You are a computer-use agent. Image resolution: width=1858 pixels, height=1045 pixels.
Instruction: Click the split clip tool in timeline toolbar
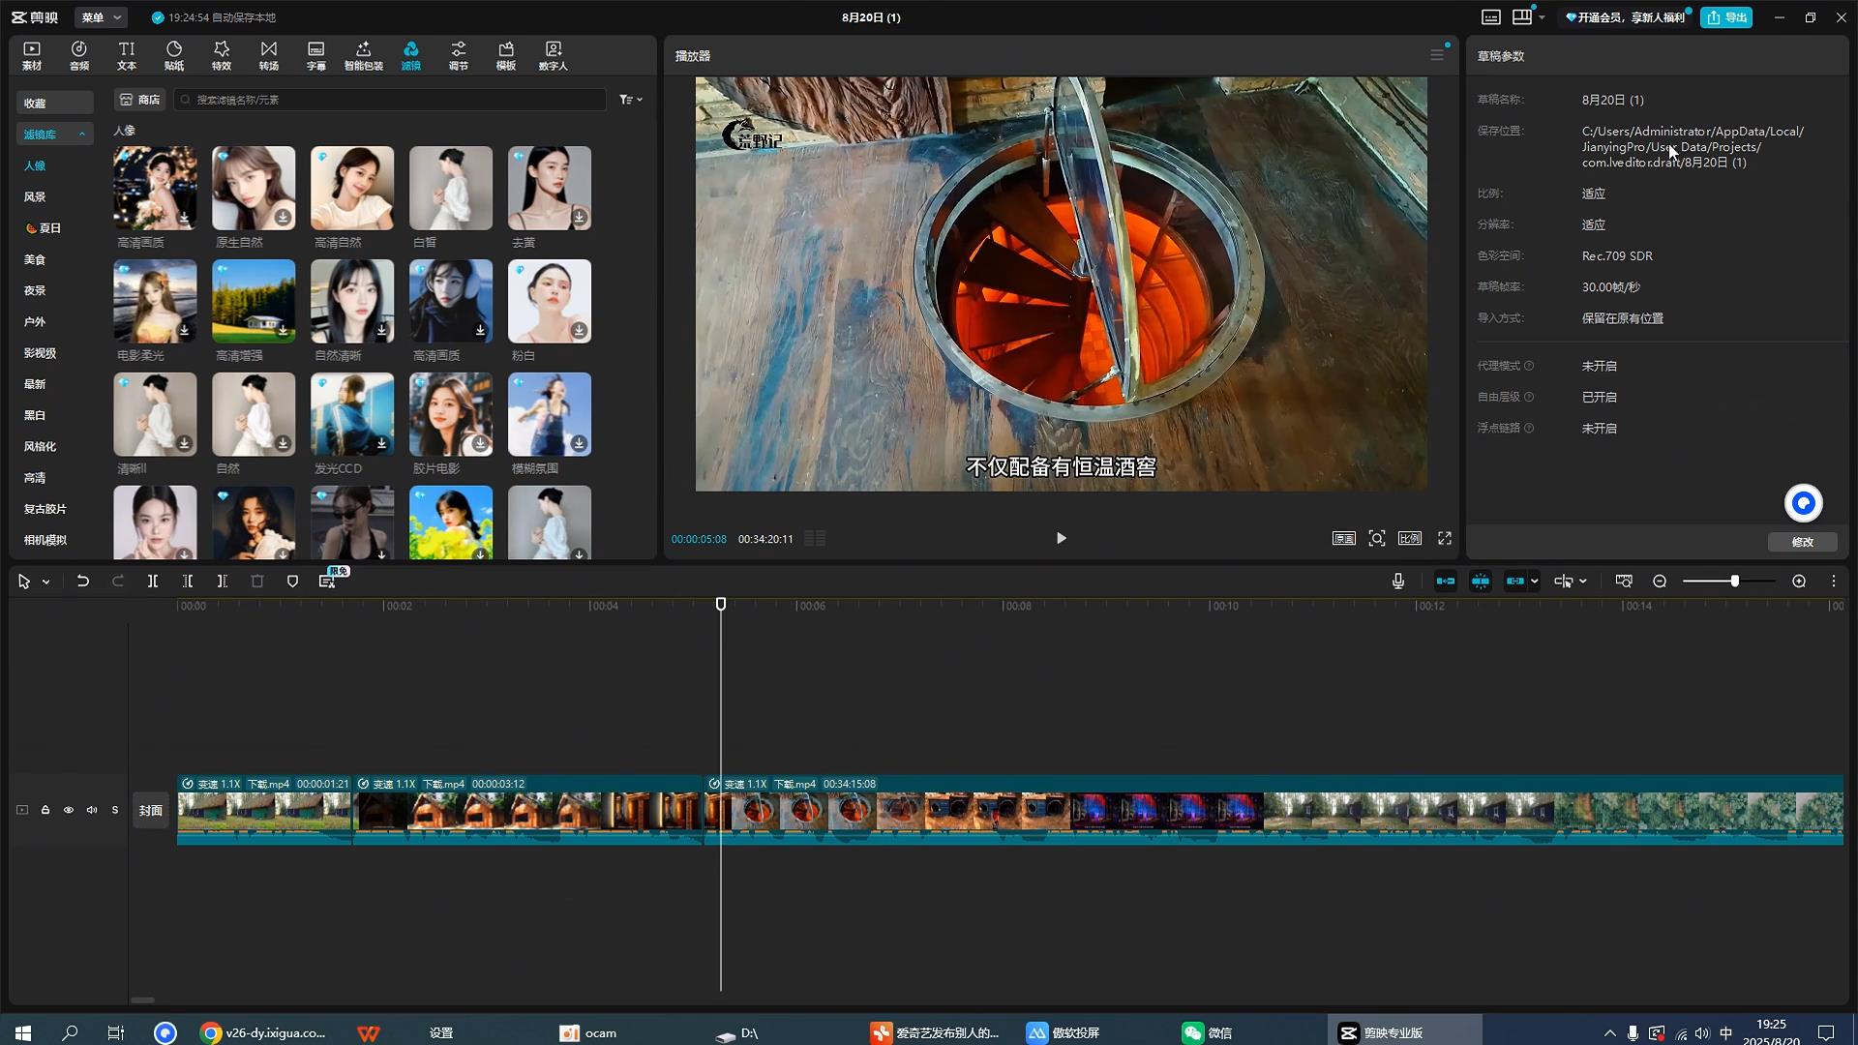tap(153, 582)
